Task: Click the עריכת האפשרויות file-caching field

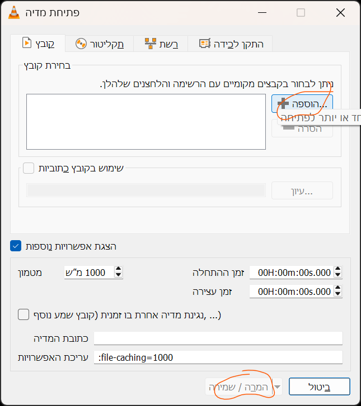Action: point(218,357)
